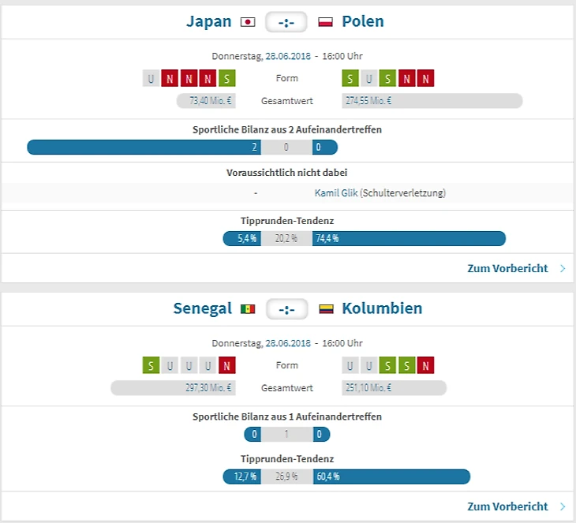
Task: Click Senegal's green S form badge
Action: point(151,365)
